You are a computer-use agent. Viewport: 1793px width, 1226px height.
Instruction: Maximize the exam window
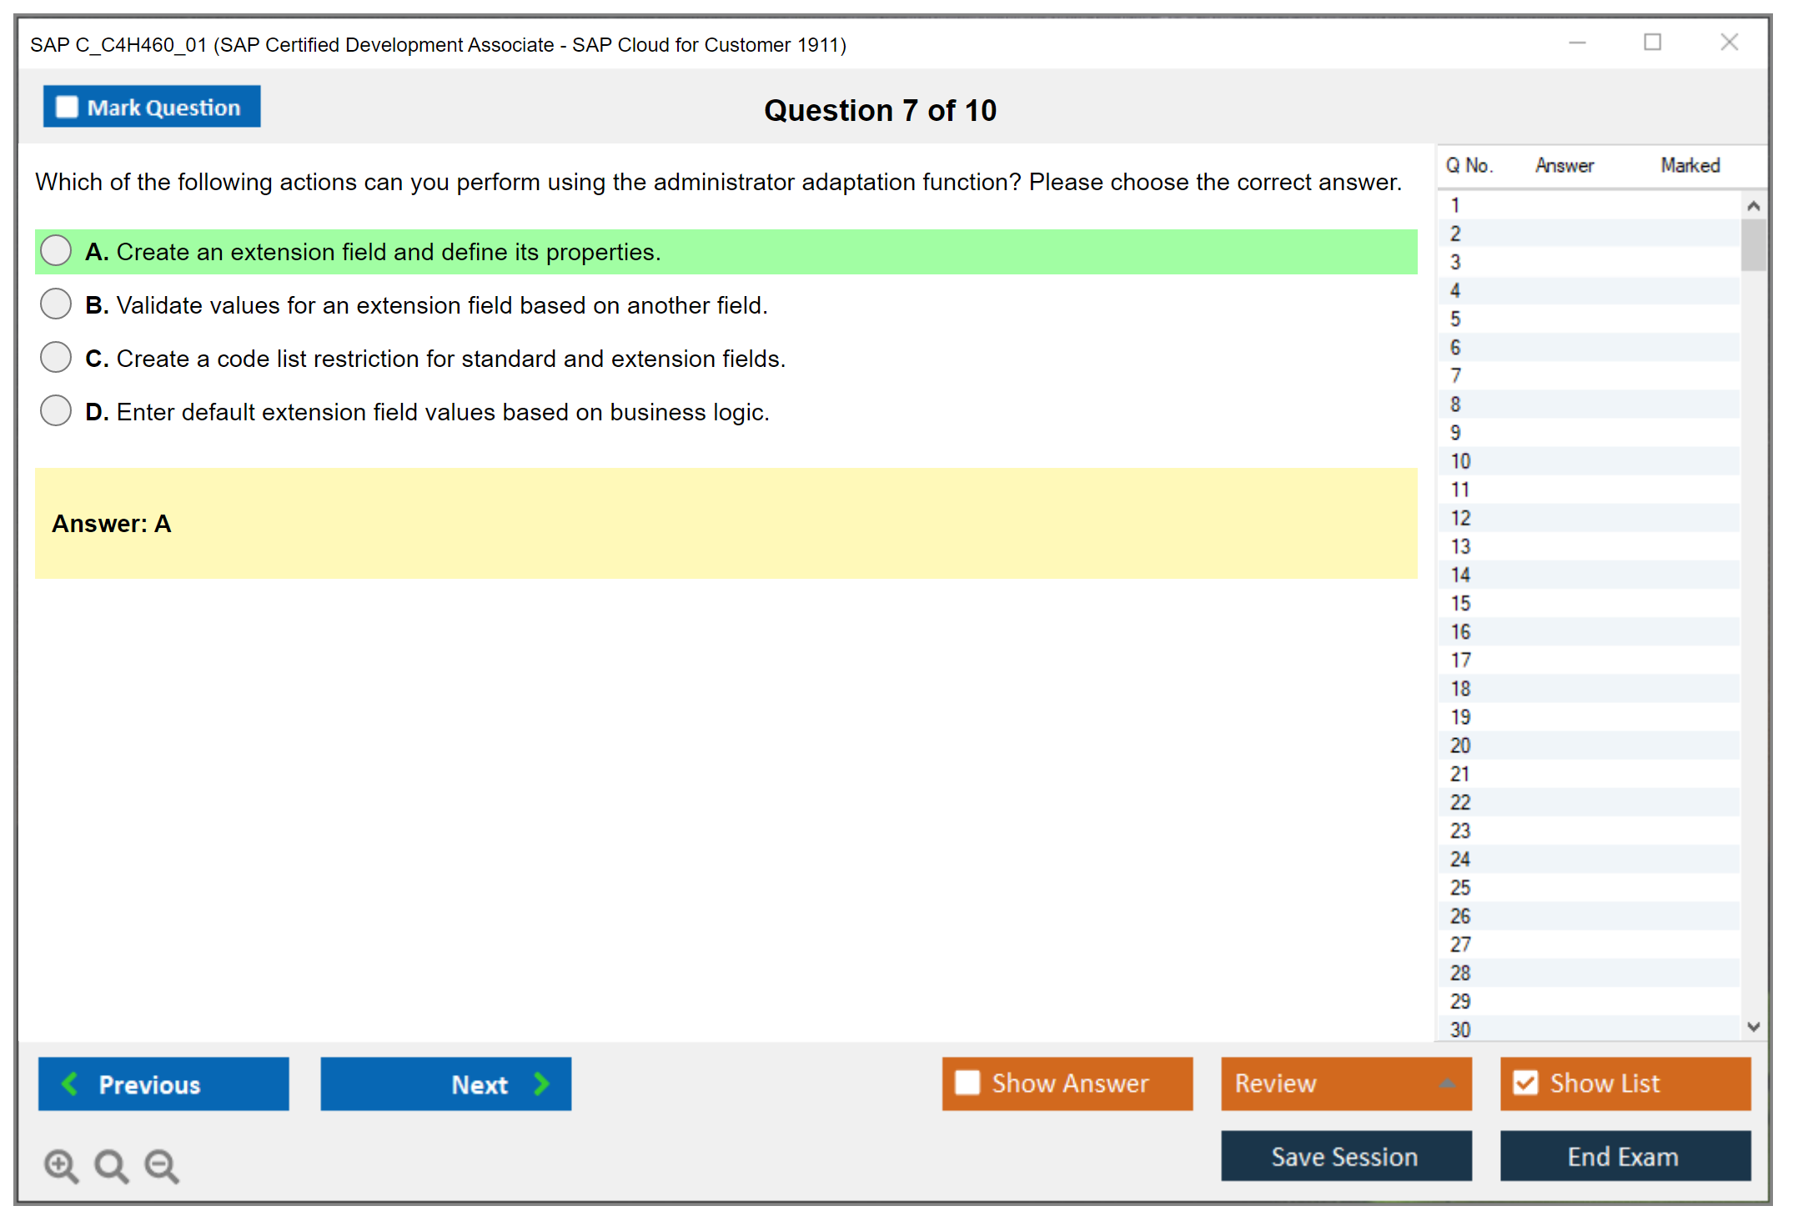coord(1652,43)
